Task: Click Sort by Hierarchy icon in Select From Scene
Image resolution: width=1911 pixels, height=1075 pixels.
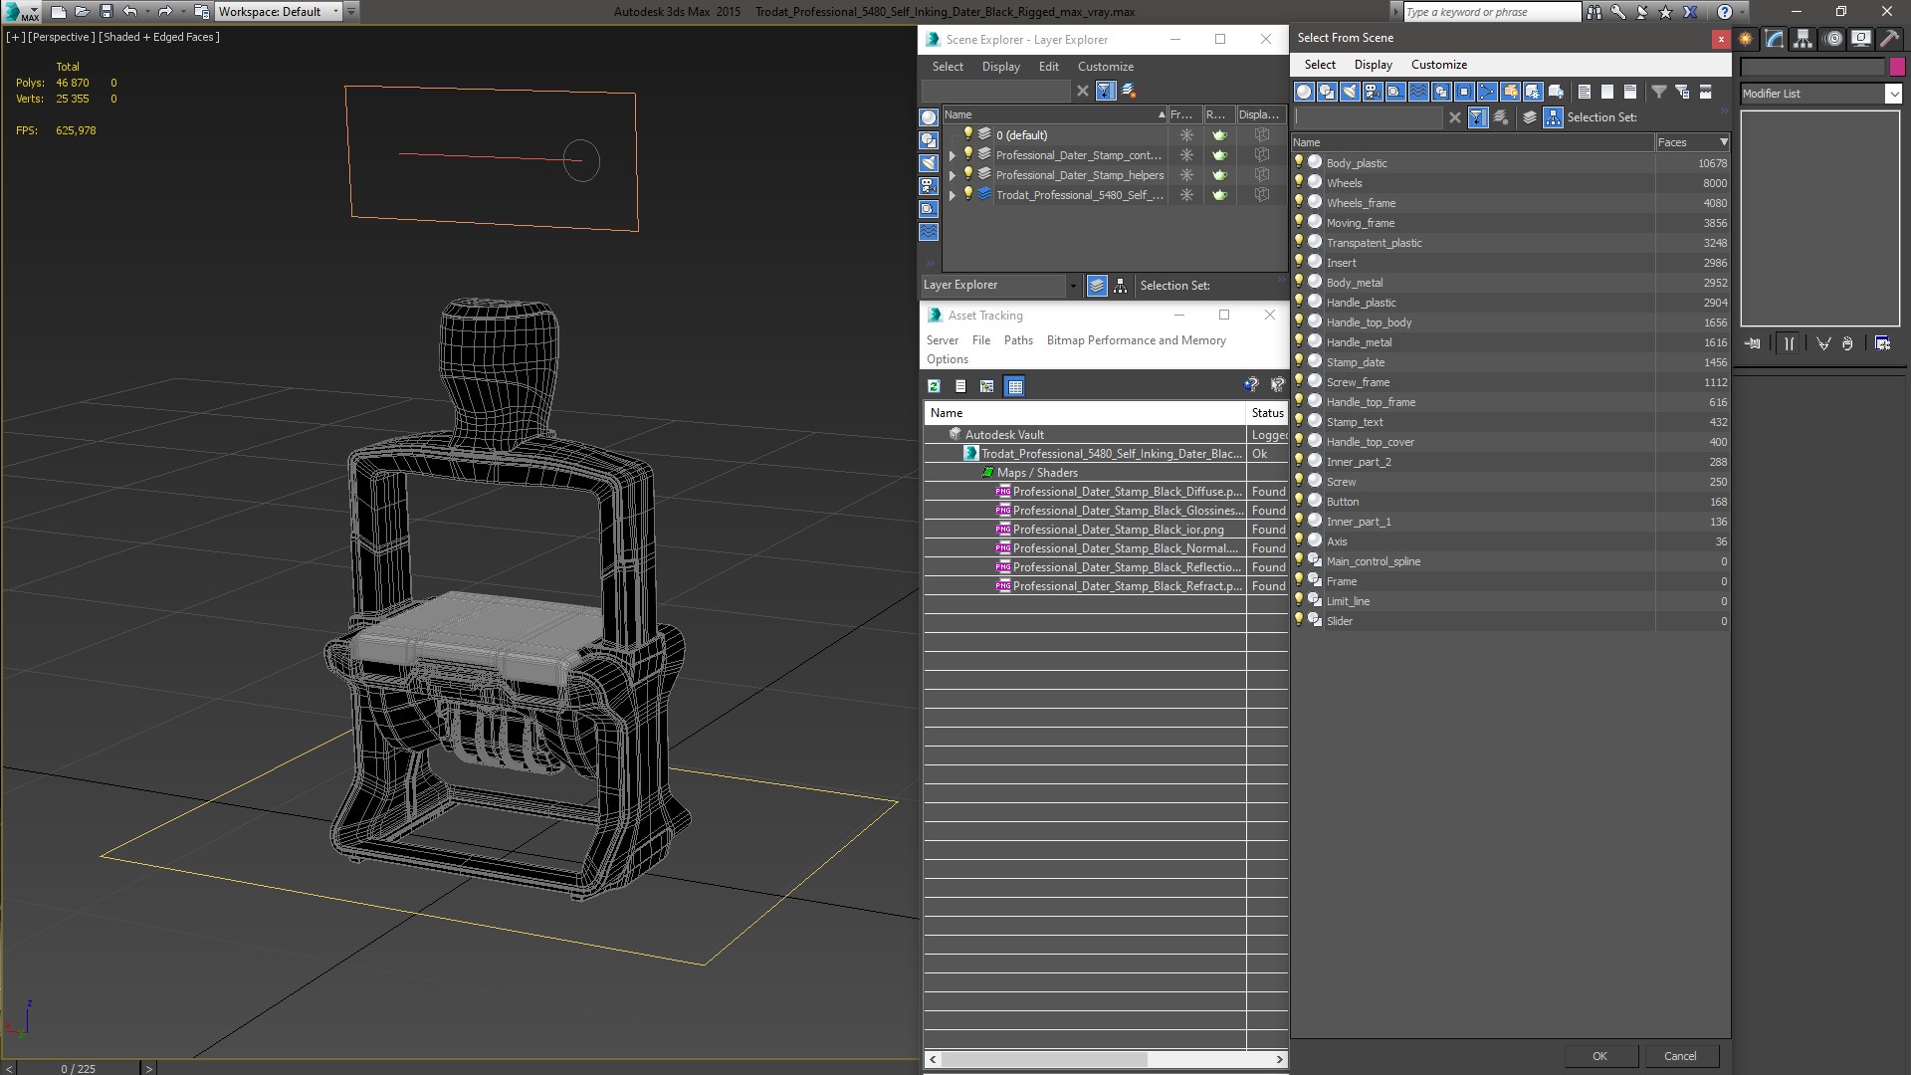Action: (1554, 117)
